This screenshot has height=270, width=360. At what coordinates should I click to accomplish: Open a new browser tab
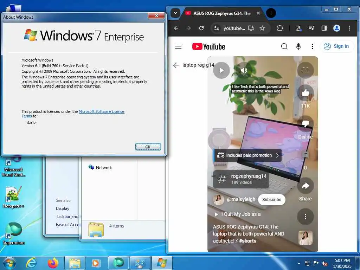coord(271,13)
